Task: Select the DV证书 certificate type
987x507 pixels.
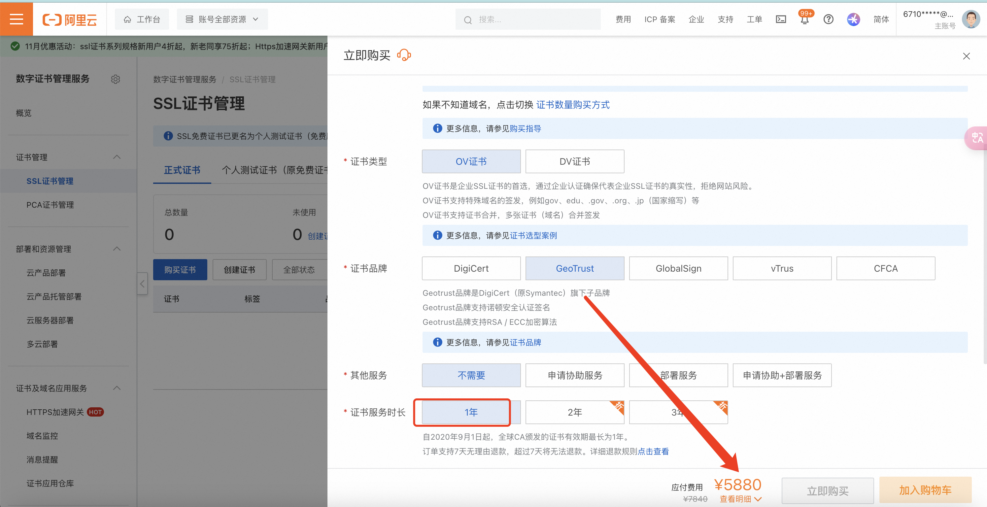Action: pyautogui.click(x=574, y=161)
